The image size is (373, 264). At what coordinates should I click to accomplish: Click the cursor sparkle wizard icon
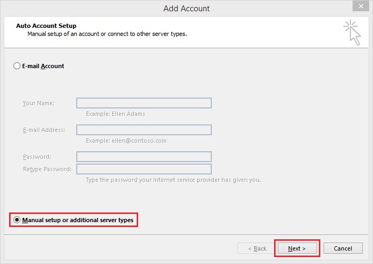pyautogui.click(x=352, y=33)
